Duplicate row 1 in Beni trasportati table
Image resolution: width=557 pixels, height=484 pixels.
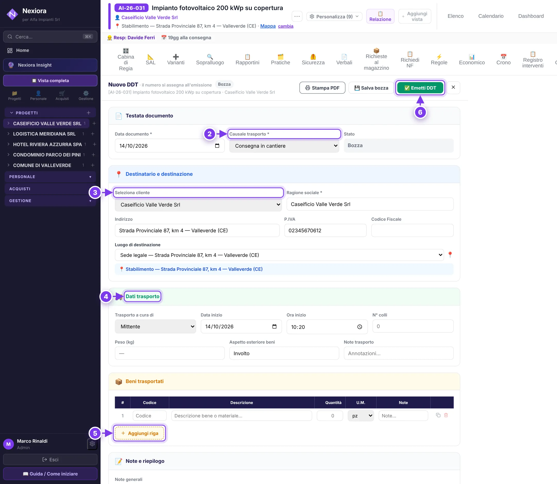(438, 415)
